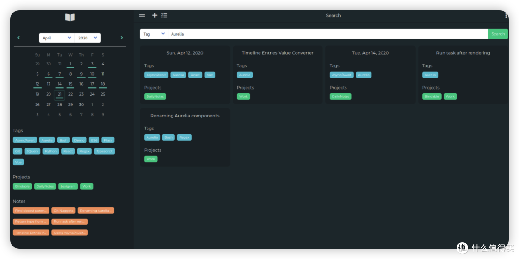
Task: Click Bindable project in Run task after rendering card
Action: [x=432, y=96]
